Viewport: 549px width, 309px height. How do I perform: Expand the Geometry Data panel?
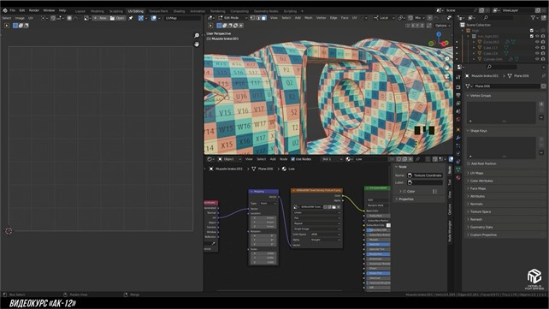(481, 227)
